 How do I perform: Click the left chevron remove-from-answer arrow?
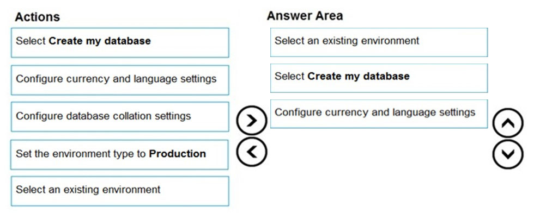point(252,152)
